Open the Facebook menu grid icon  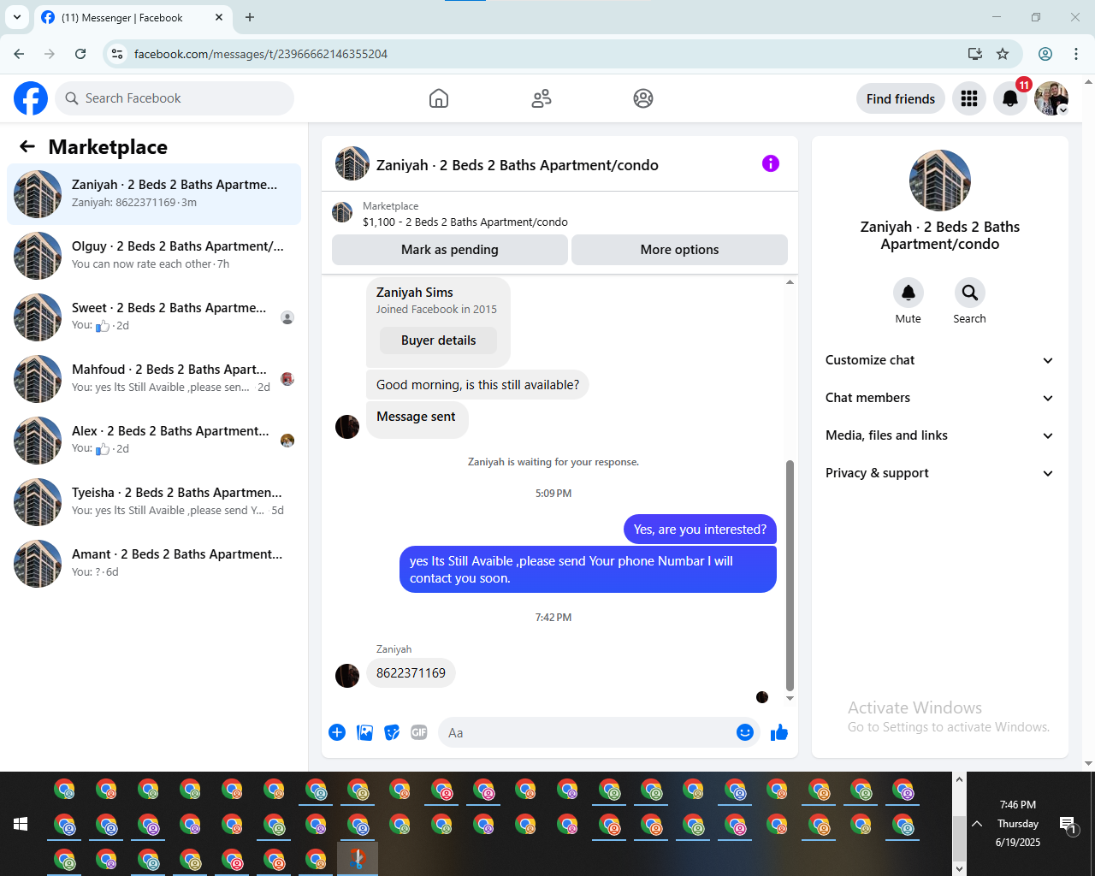[969, 98]
